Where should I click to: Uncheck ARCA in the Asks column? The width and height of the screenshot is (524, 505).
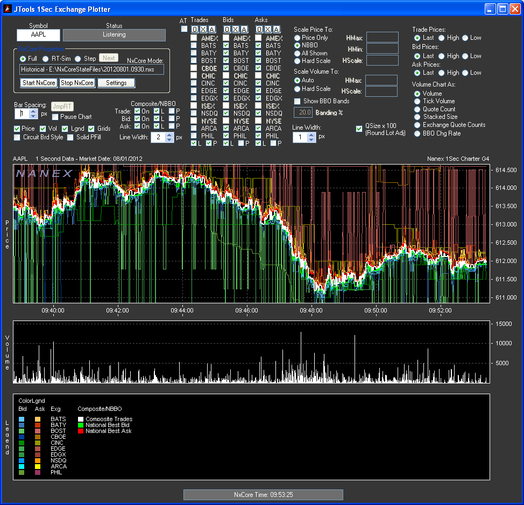pos(258,128)
